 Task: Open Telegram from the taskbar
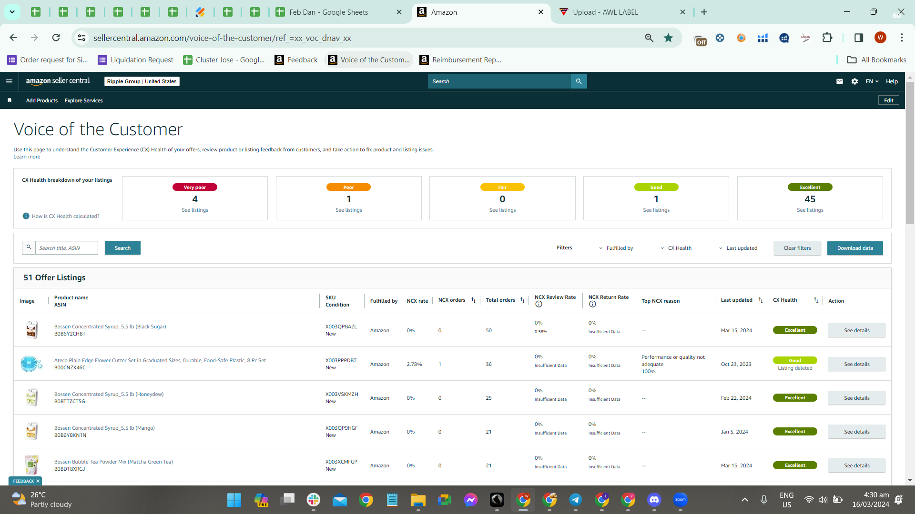(x=575, y=500)
